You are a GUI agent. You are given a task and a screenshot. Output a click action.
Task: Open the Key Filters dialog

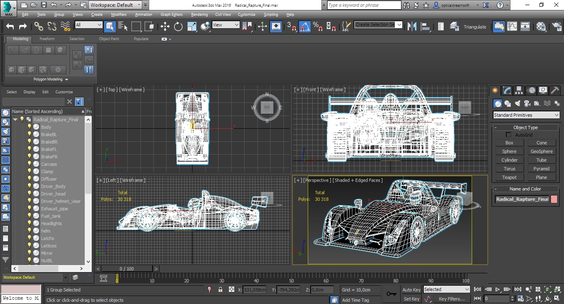pos(451,299)
